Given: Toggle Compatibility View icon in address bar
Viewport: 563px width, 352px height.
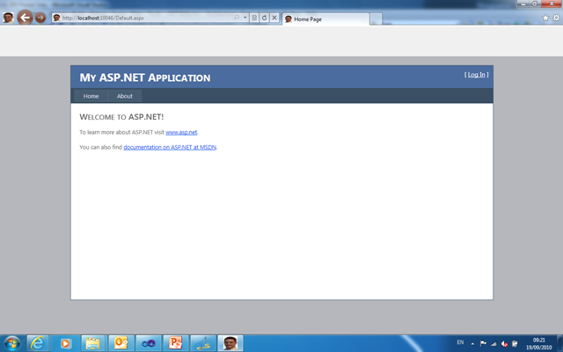Looking at the screenshot, I should (254, 18).
